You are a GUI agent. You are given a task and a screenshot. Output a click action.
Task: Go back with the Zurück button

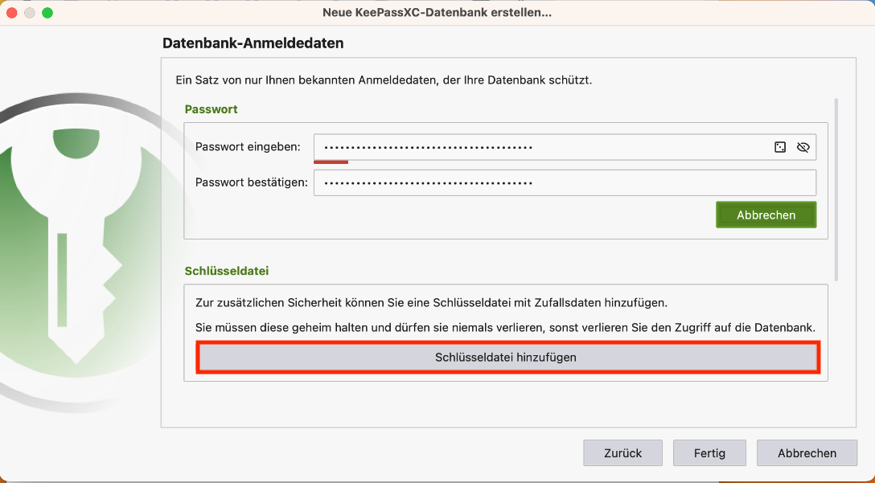point(622,453)
